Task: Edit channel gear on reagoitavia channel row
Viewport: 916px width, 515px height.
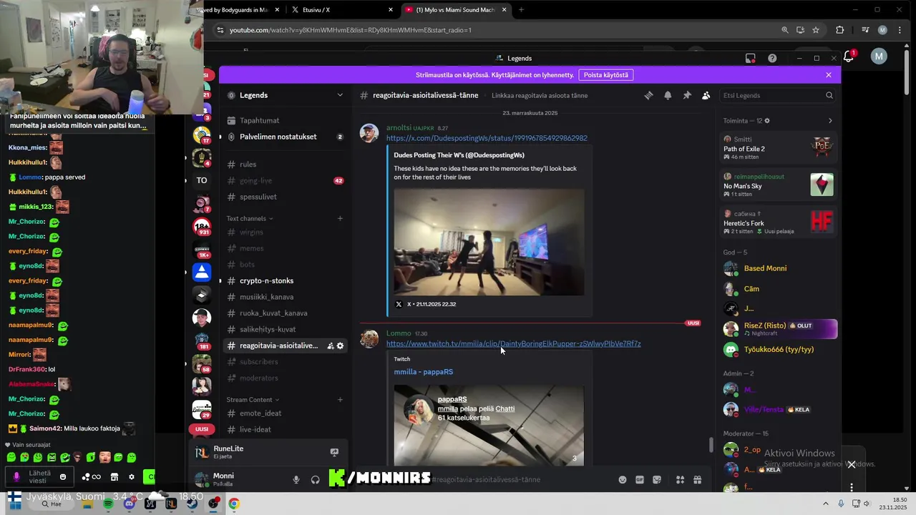Action: pyautogui.click(x=341, y=345)
